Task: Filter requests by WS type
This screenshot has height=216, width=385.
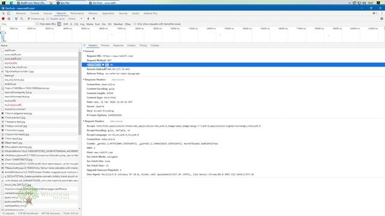Action: coord(109,24)
